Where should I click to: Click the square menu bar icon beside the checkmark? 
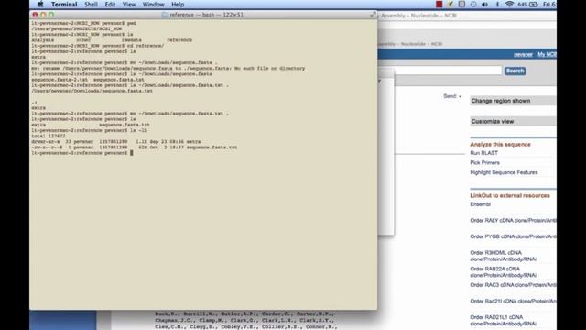tap(461, 5)
